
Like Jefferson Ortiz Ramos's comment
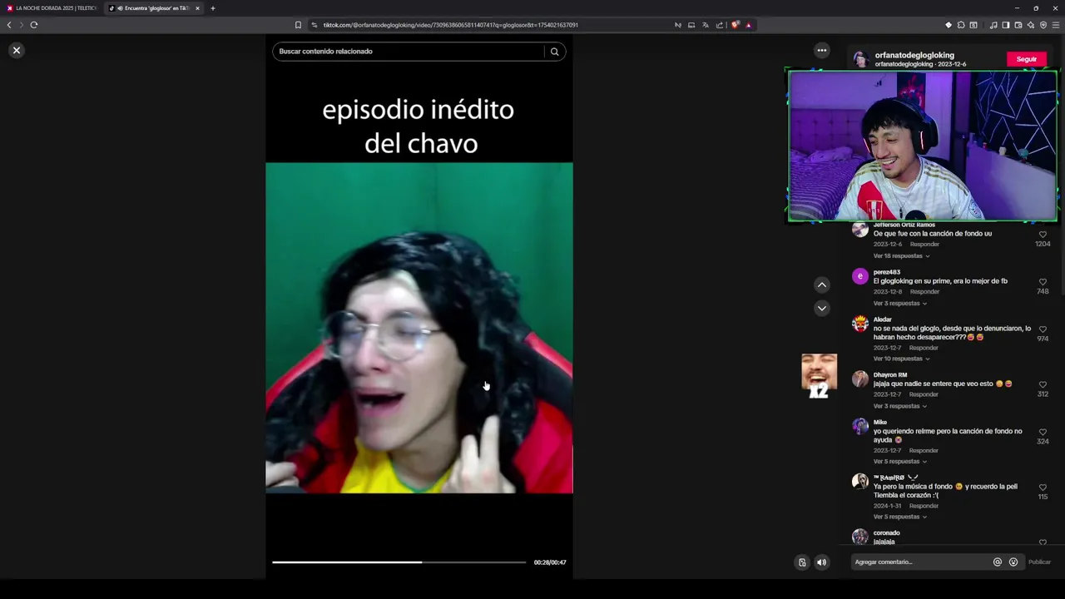1043,235
